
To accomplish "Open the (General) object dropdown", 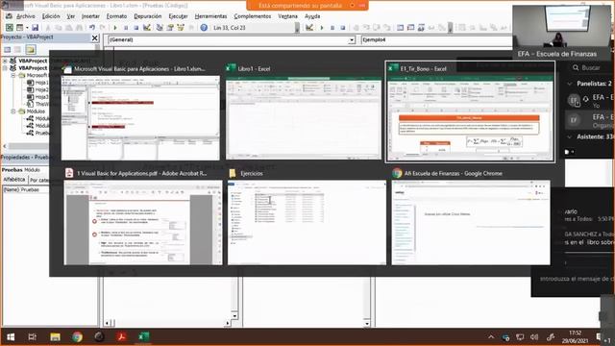I will (x=352, y=40).
